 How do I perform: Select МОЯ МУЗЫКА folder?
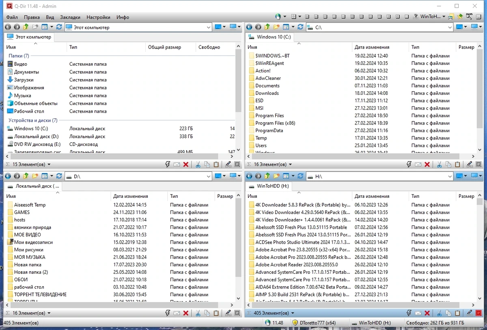30,257
